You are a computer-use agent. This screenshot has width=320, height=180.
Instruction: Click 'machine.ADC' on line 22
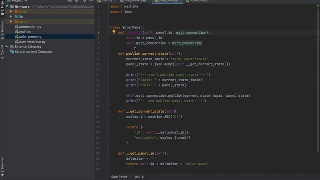[159, 117]
